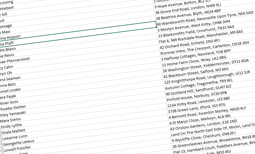Select the cell ending in 'ina Seaman'
The height and width of the screenshot is (154, 255).
click(x=10, y=79)
